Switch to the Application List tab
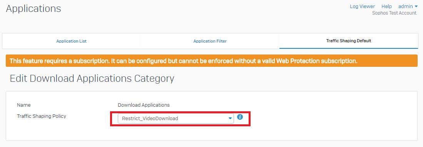 pyautogui.click(x=71, y=41)
